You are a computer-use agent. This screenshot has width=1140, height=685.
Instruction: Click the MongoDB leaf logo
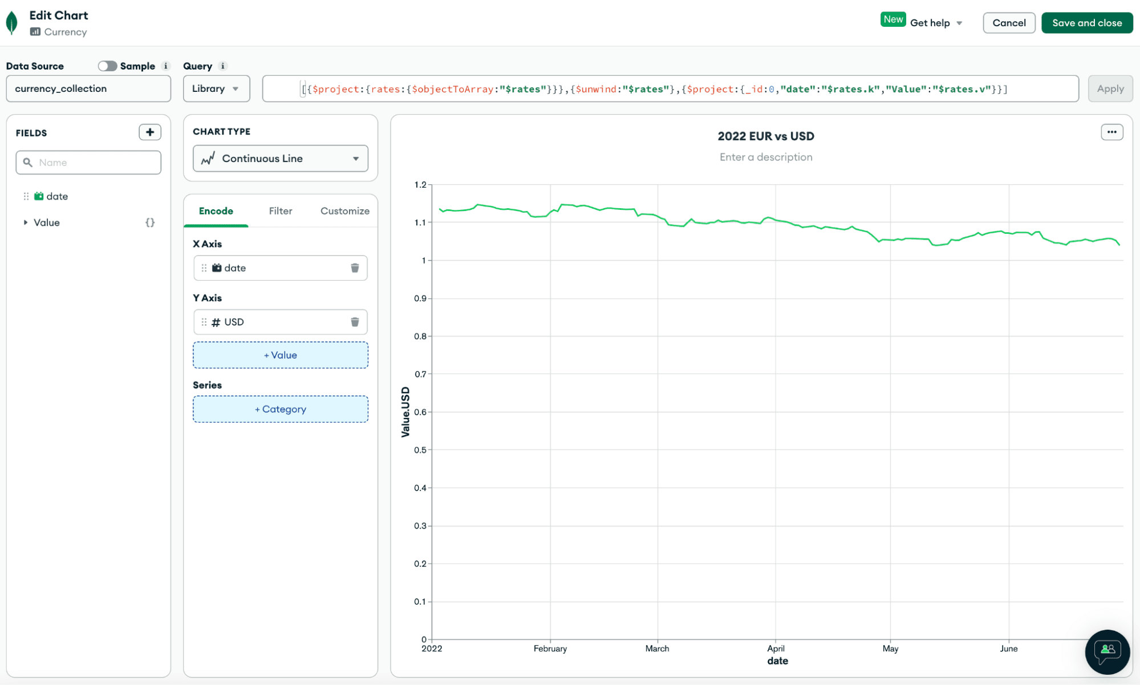[x=11, y=23]
